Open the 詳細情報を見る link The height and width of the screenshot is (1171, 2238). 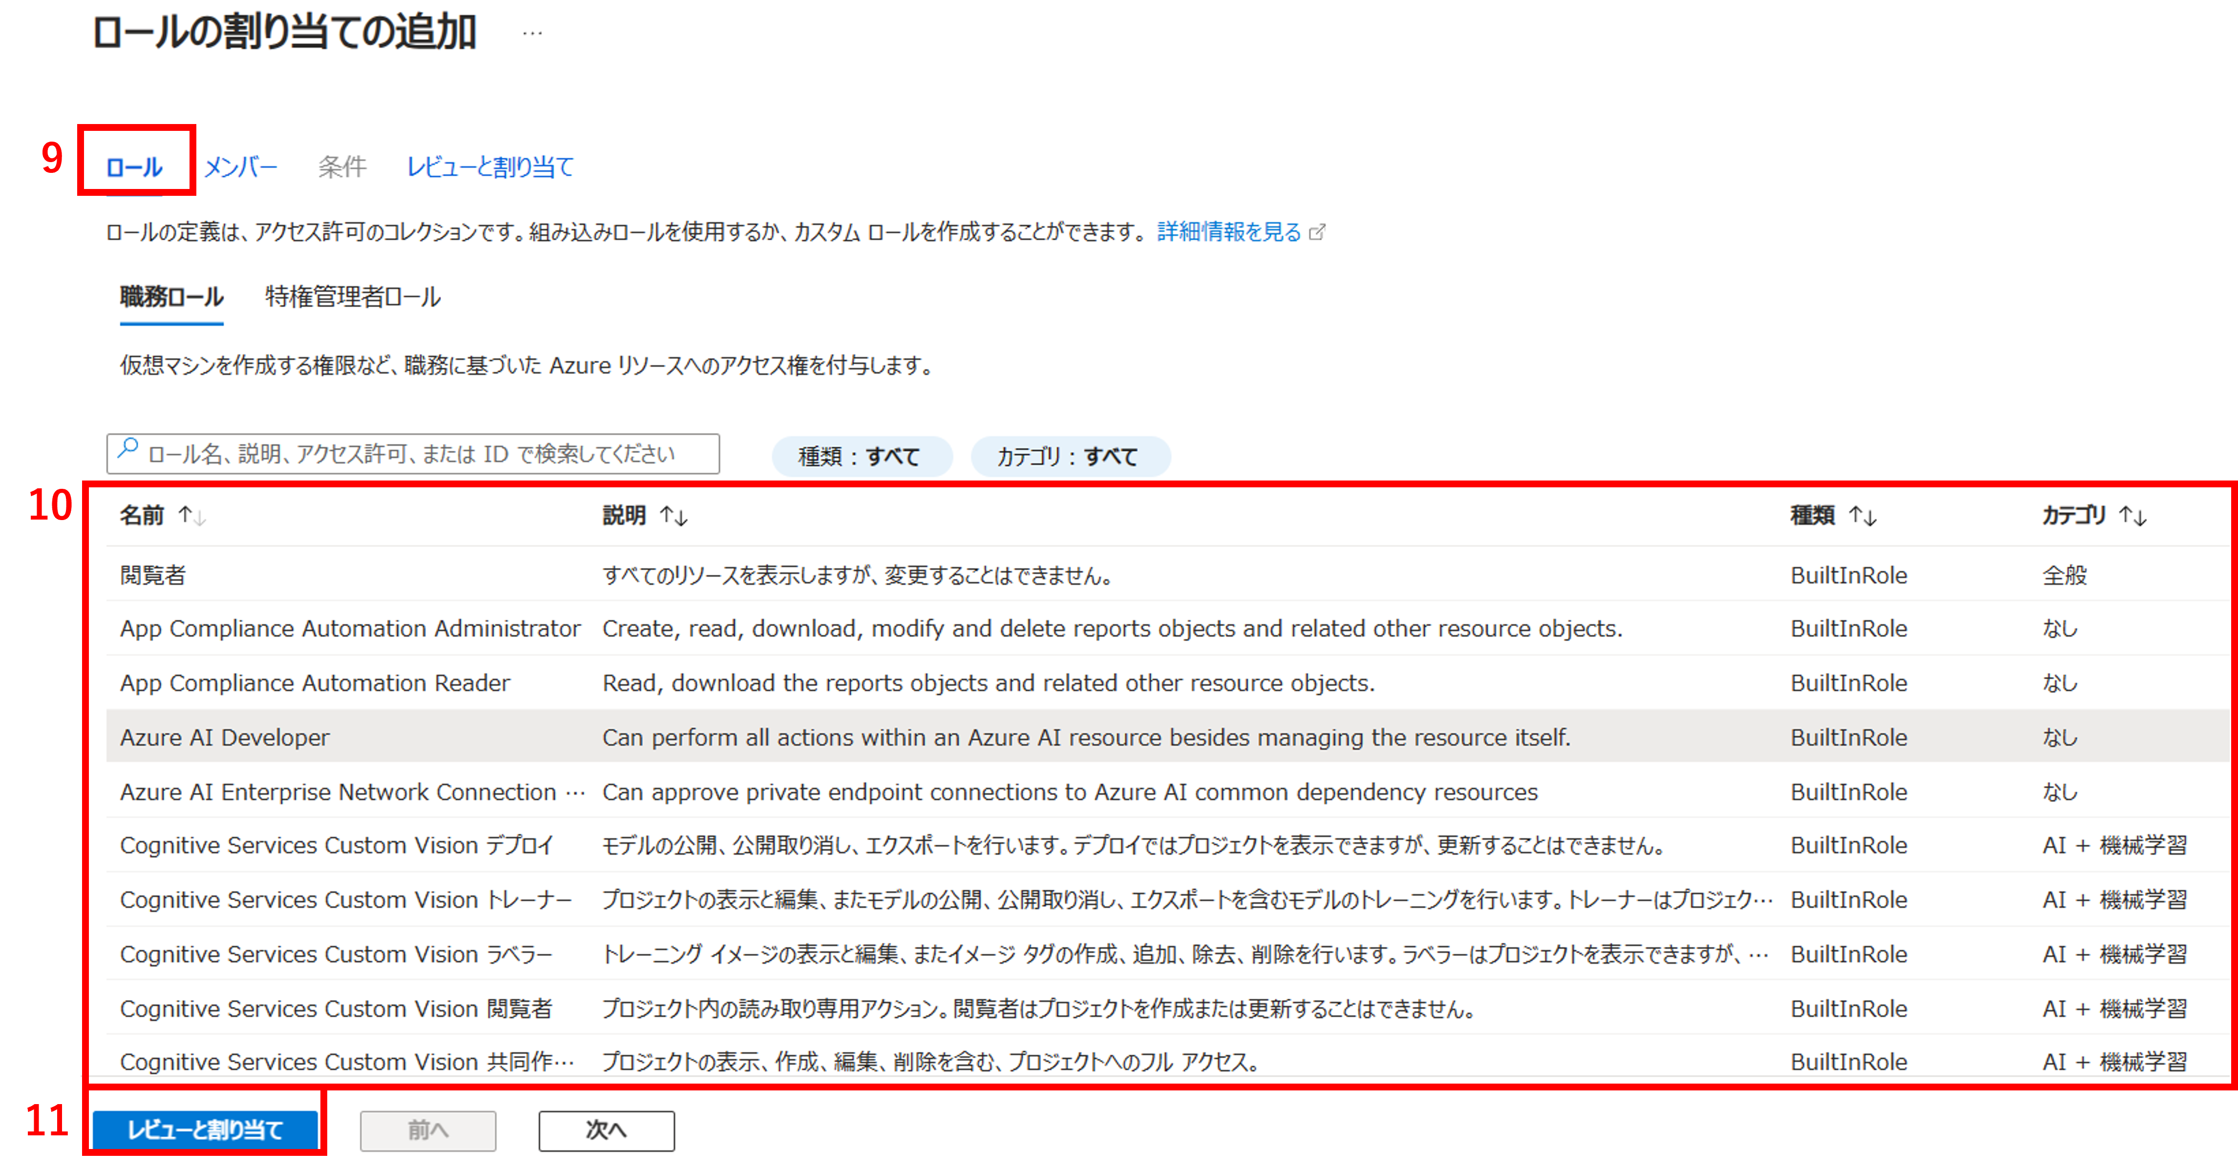(x=1229, y=232)
